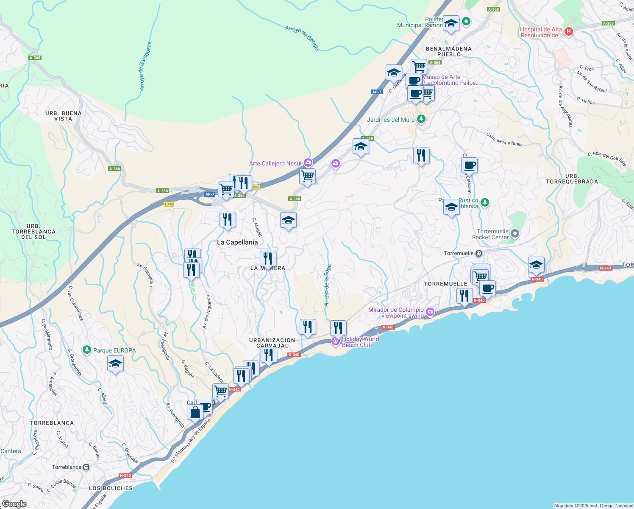
Task: Select the Jardines del Muro park tree icon
Action: 421,119
